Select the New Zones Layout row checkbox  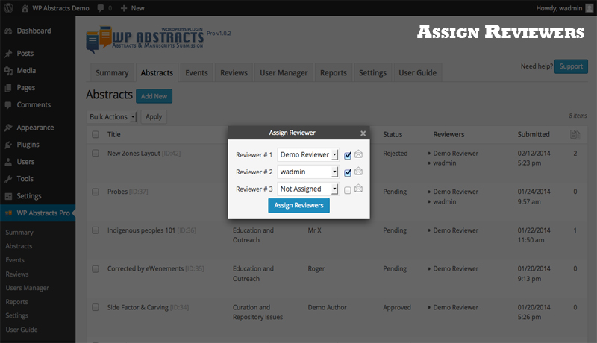[96, 154]
